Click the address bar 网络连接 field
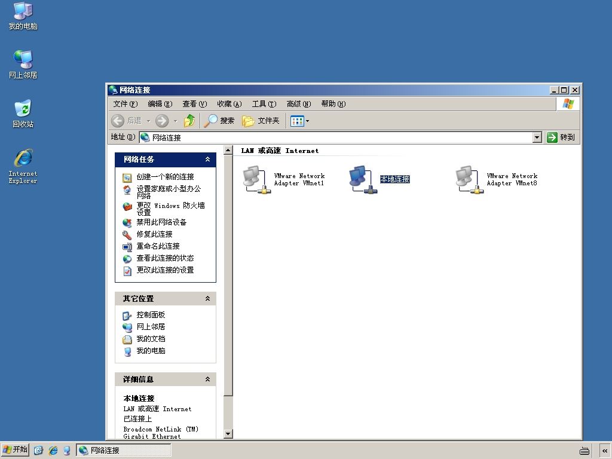This screenshot has height=459, width=612. [336, 137]
